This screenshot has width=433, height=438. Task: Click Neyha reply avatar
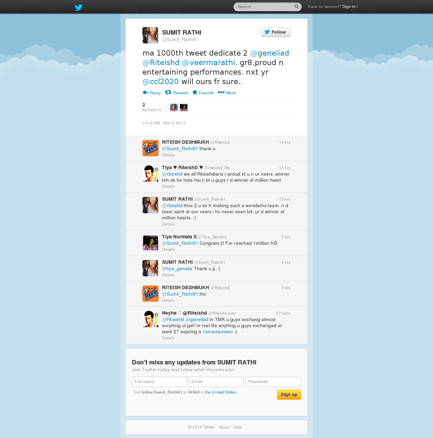[151, 319]
